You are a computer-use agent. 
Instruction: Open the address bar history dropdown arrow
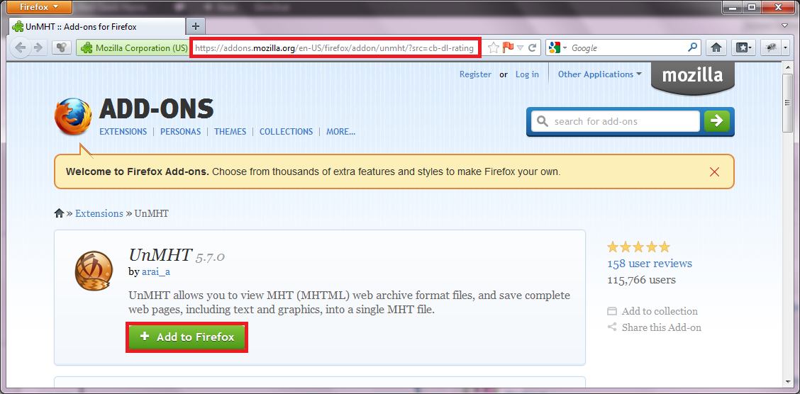tap(520, 48)
